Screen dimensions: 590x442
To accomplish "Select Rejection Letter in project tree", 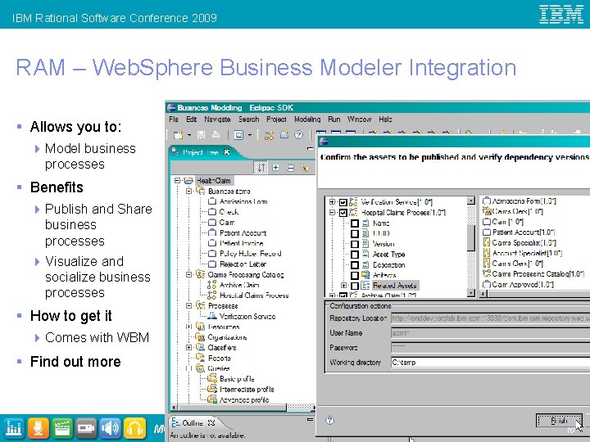I will point(243,264).
